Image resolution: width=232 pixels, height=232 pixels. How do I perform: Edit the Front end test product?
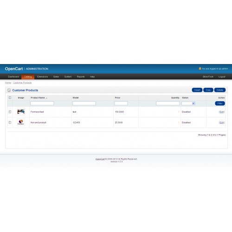coord(222,112)
